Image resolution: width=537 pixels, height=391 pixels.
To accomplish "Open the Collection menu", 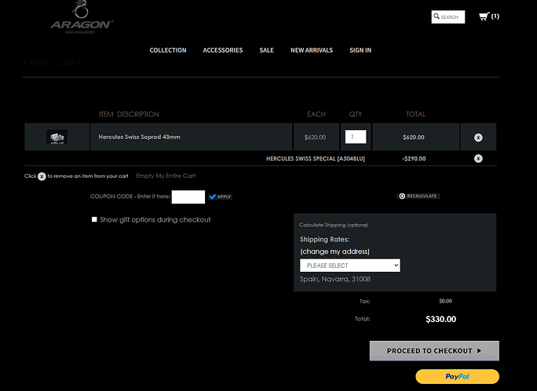I will 168,50.
